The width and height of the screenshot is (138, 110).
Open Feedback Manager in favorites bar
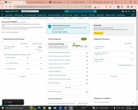[x=18, y=15]
